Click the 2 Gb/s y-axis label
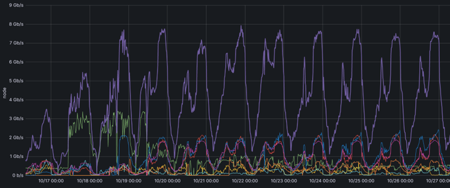Image resolution: width=450 pixels, height=188 pixels. point(16,138)
